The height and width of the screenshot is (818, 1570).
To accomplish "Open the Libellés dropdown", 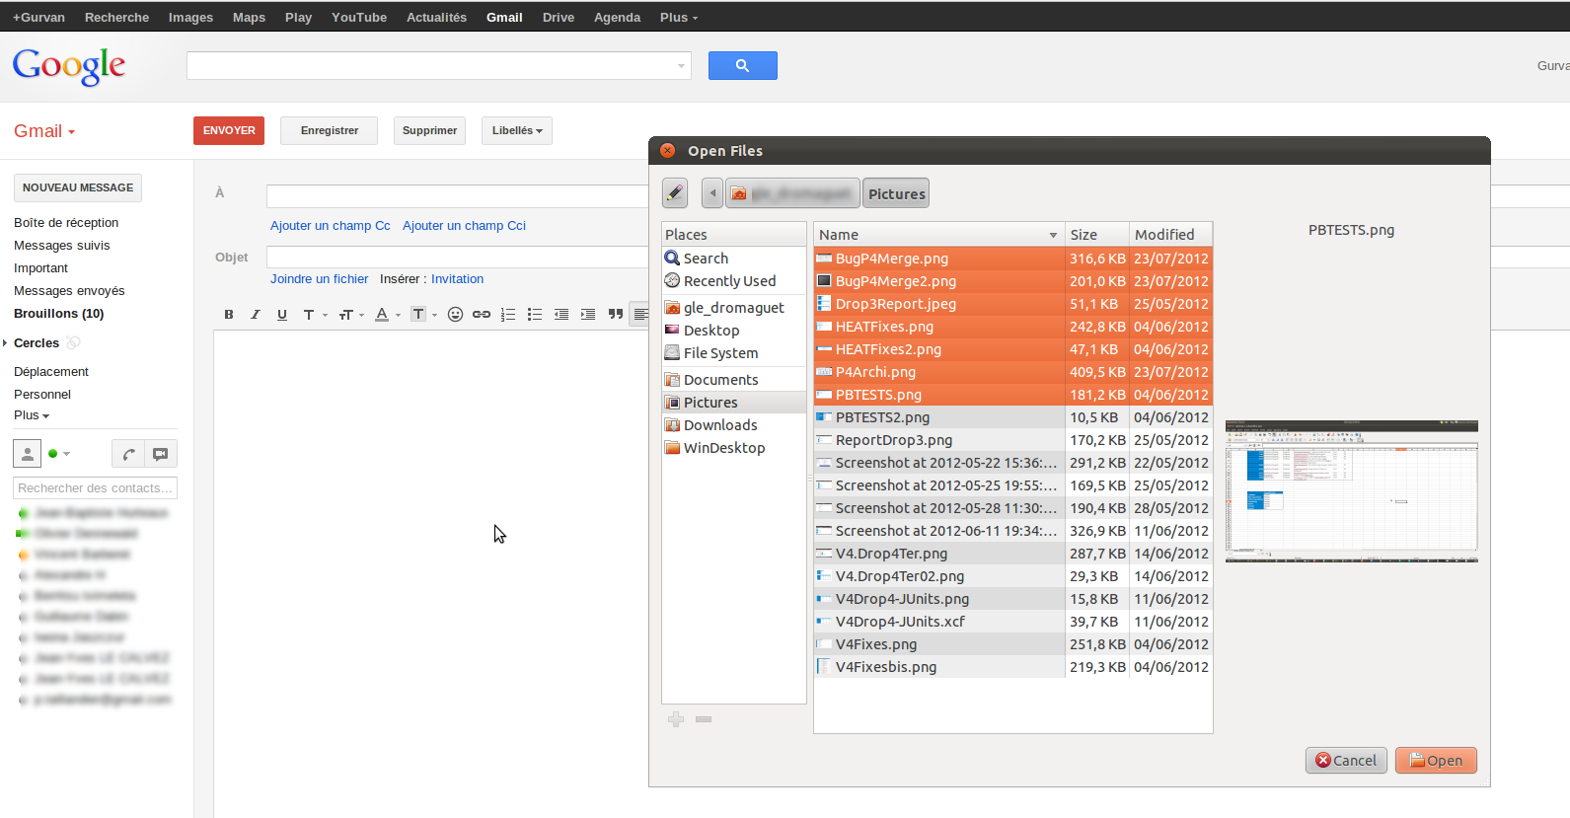I will tap(517, 130).
